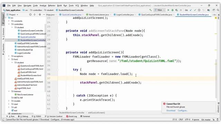Image resolution: width=221 pixels, height=124 pixels.
Task: Click the student breadcrumb in navigation bar
Action: tap(49, 10)
